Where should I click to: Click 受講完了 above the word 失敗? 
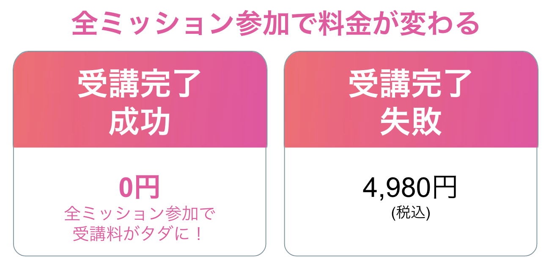411,84
